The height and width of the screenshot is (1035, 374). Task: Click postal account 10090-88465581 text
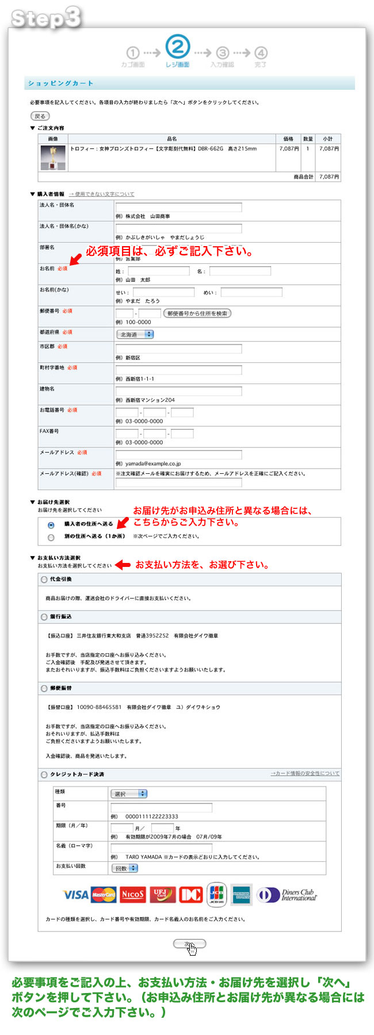coord(99,707)
